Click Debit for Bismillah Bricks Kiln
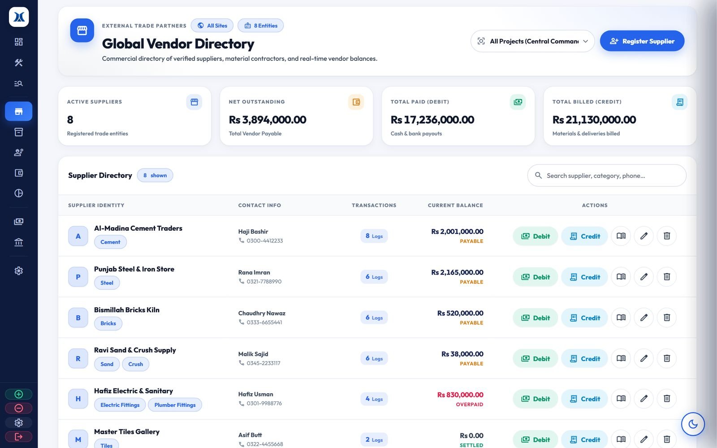The width and height of the screenshot is (717, 448). 535,318
